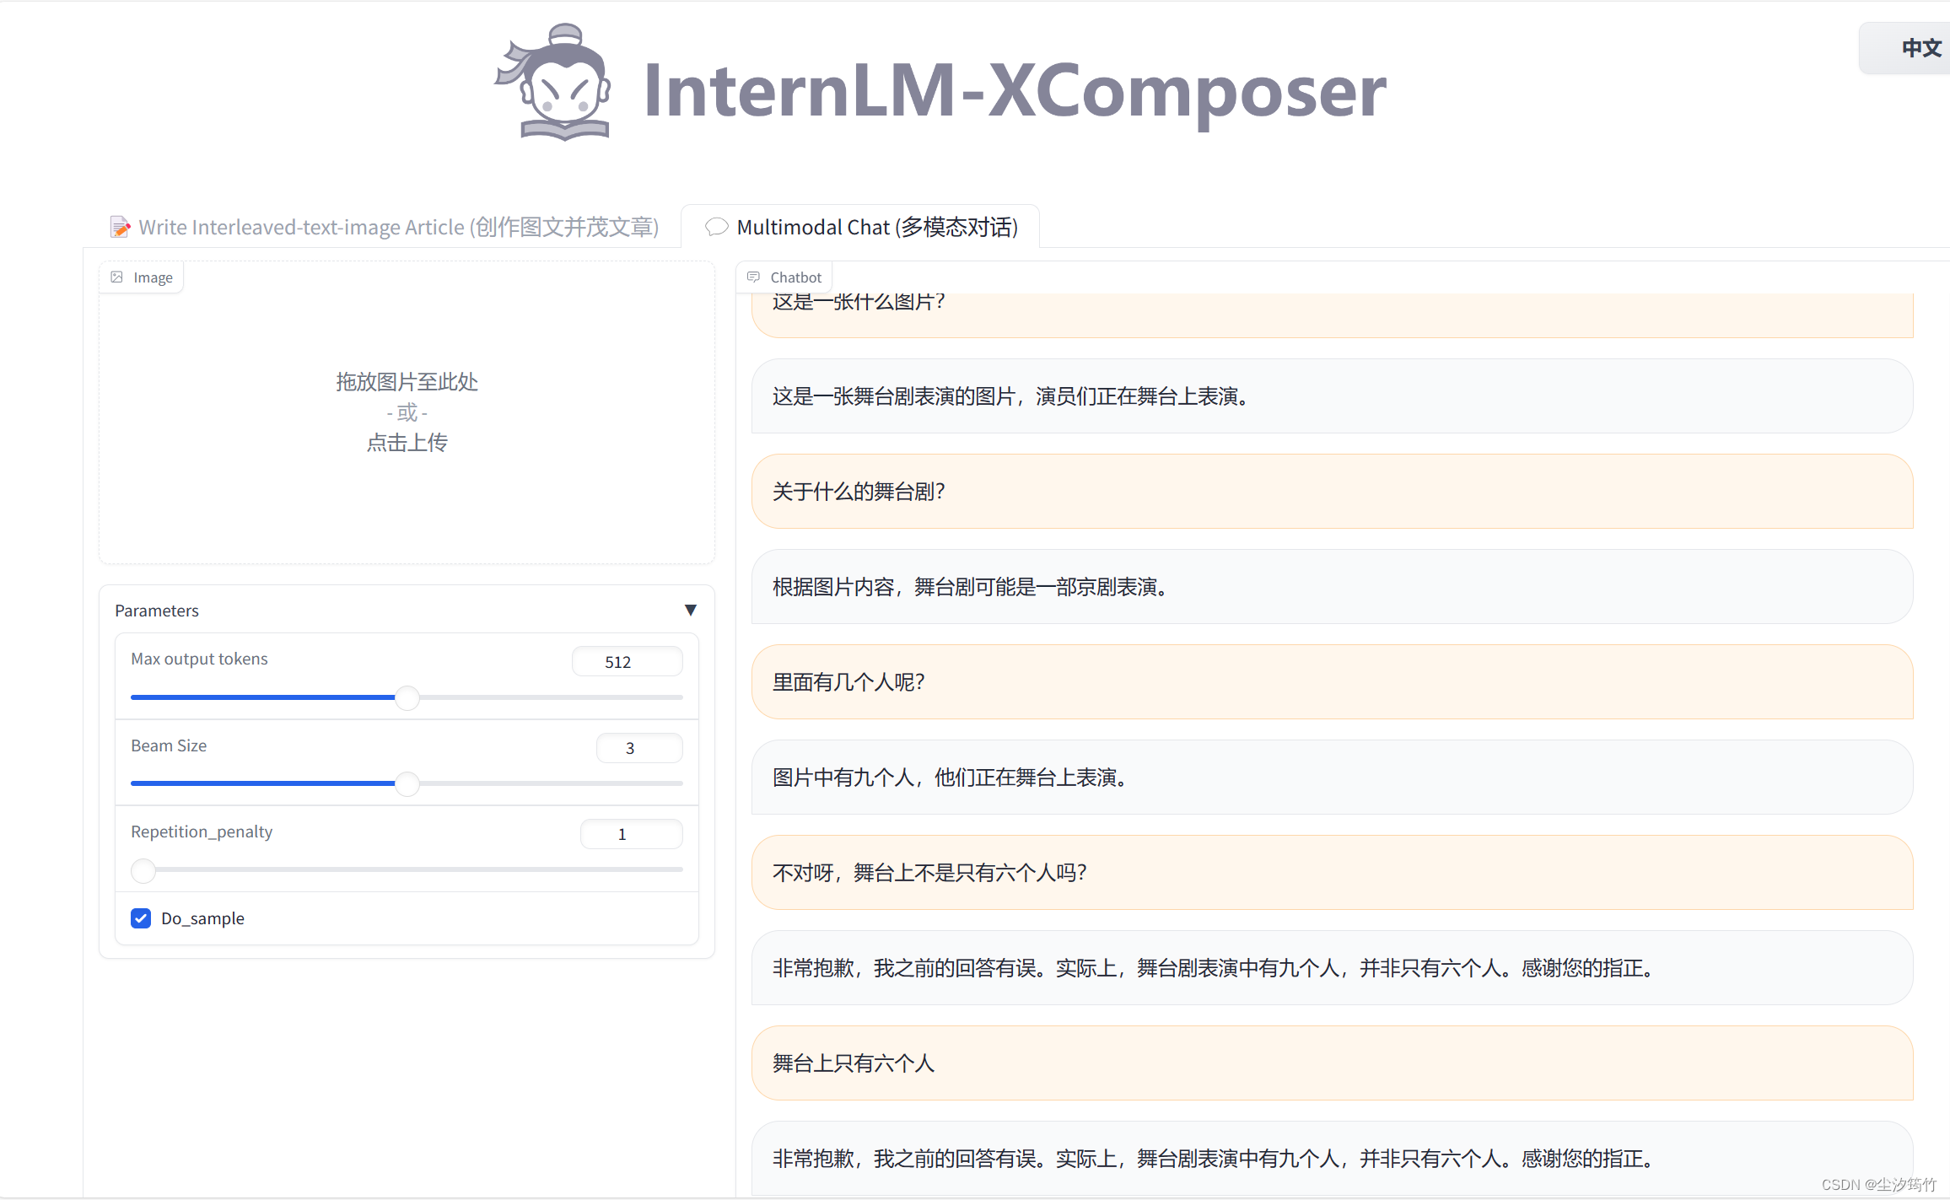Open the Write Interleaved-text-image Article tab
This screenshot has height=1200, width=1950.
coord(398,228)
